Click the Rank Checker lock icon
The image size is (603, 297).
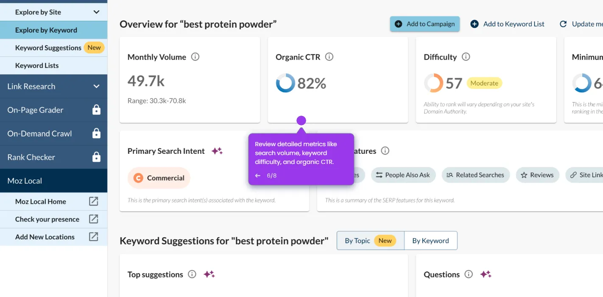pyautogui.click(x=97, y=157)
